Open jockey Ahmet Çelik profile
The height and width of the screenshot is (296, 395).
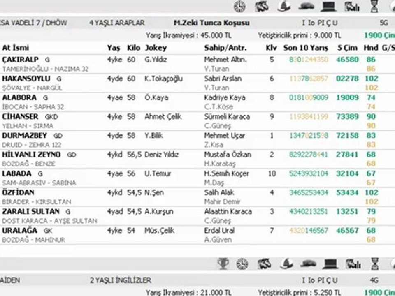[163, 117]
